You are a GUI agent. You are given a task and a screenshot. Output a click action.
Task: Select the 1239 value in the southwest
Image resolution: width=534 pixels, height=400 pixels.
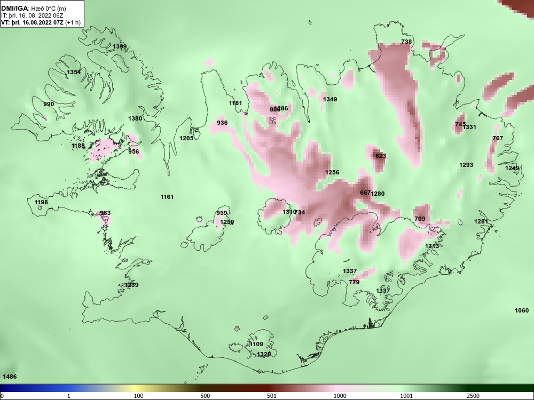[131, 285]
